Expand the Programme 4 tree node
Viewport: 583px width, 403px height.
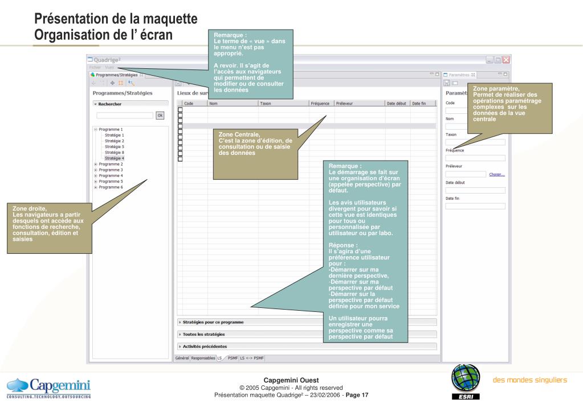click(96, 176)
